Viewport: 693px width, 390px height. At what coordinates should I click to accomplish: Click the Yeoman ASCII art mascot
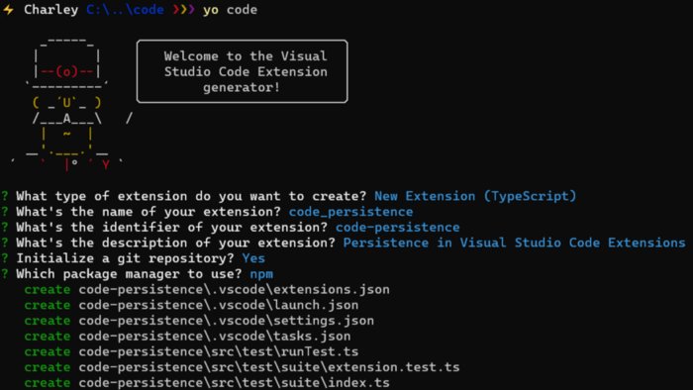coord(71,105)
